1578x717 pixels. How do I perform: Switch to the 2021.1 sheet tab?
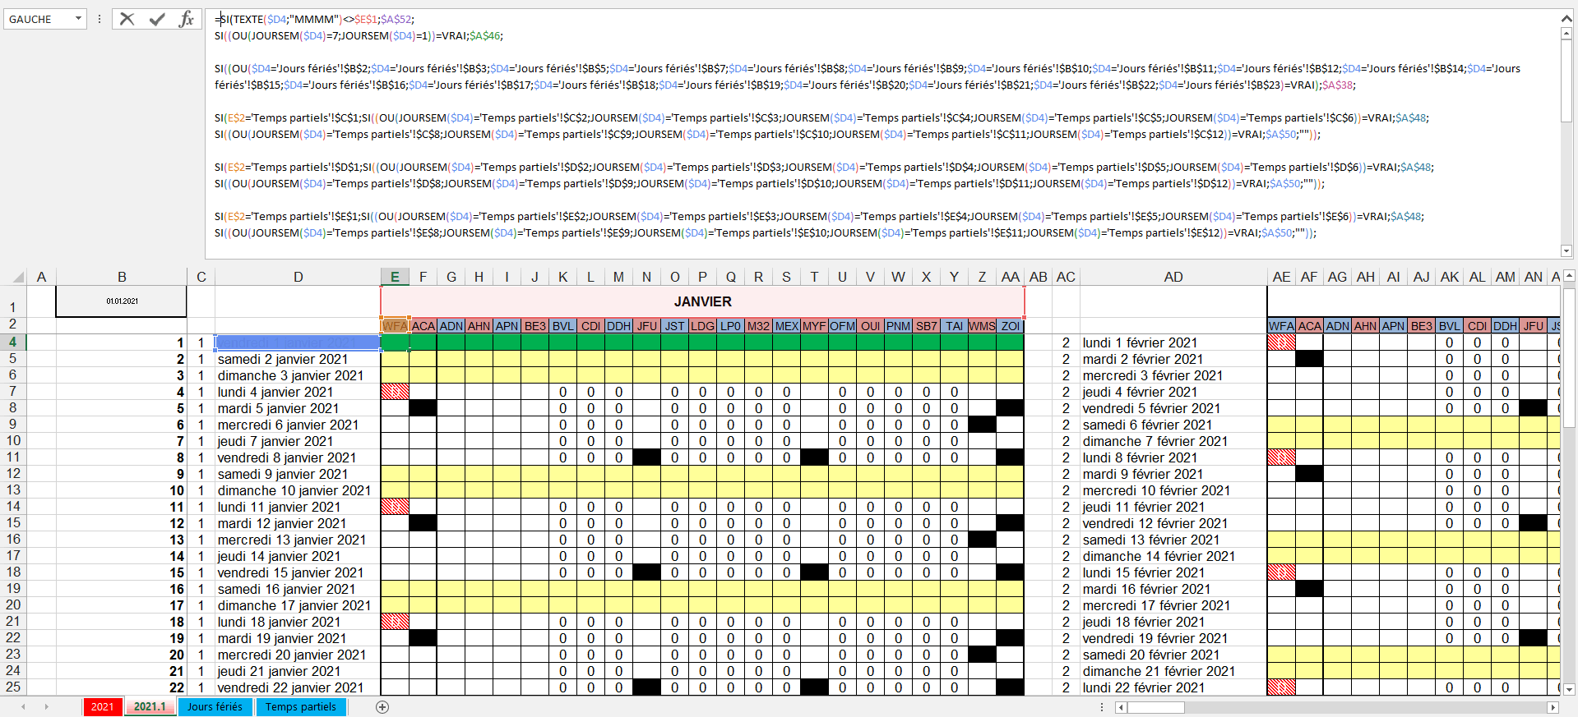point(150,707)
